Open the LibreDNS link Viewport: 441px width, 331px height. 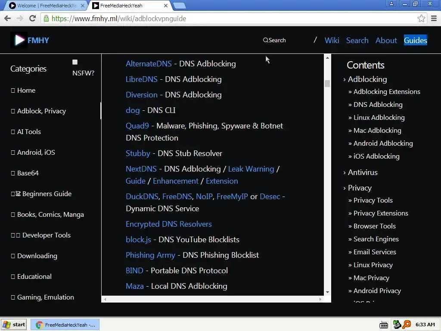pyautogui.click(x=141, y=79)
